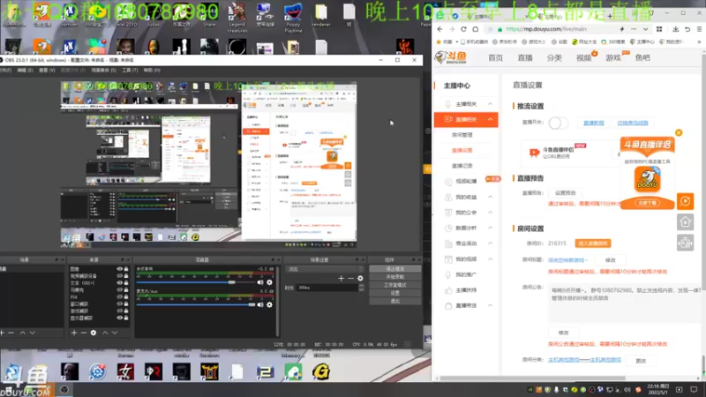Click the Douyu logo on the web page
Screen dimensions: 706x397
coord(451,57)
